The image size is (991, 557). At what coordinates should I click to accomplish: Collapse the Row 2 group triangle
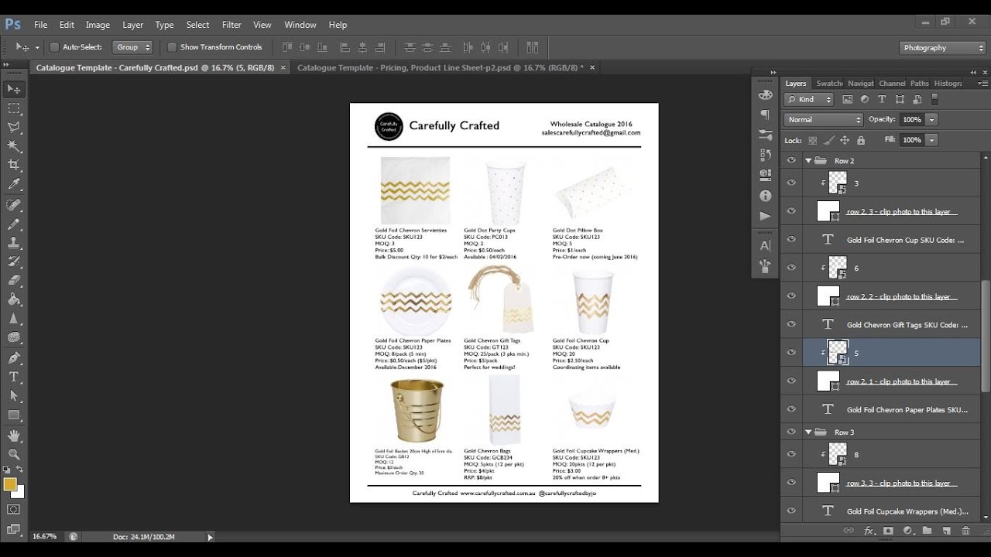808,161
